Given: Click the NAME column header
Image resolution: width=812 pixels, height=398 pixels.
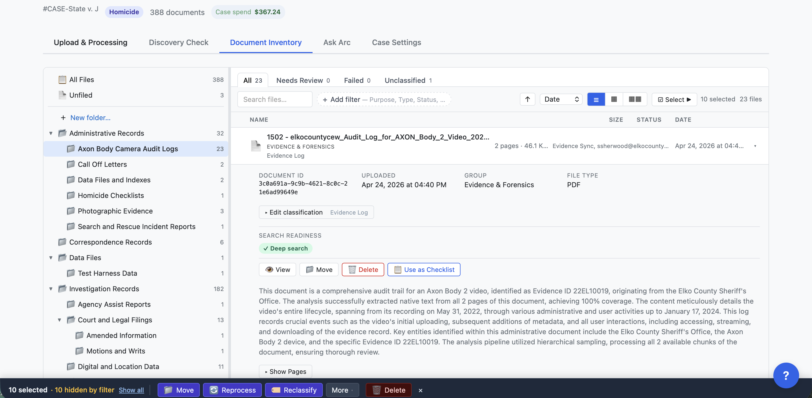Looking at the screenshot, I should coord(259,120).
